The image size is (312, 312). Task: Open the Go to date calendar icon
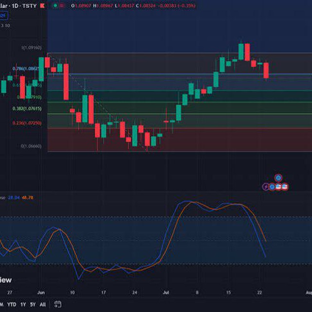coord(58,304)
